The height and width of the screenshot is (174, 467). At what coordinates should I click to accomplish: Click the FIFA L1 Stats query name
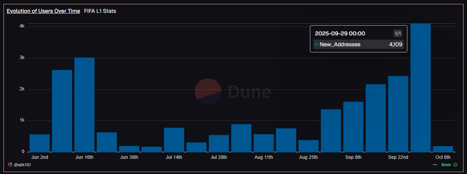point(100,11)
